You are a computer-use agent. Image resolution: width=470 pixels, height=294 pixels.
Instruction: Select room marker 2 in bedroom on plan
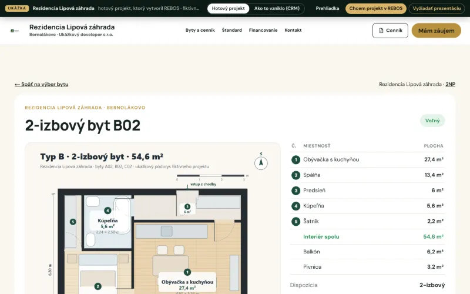point(98,286)
